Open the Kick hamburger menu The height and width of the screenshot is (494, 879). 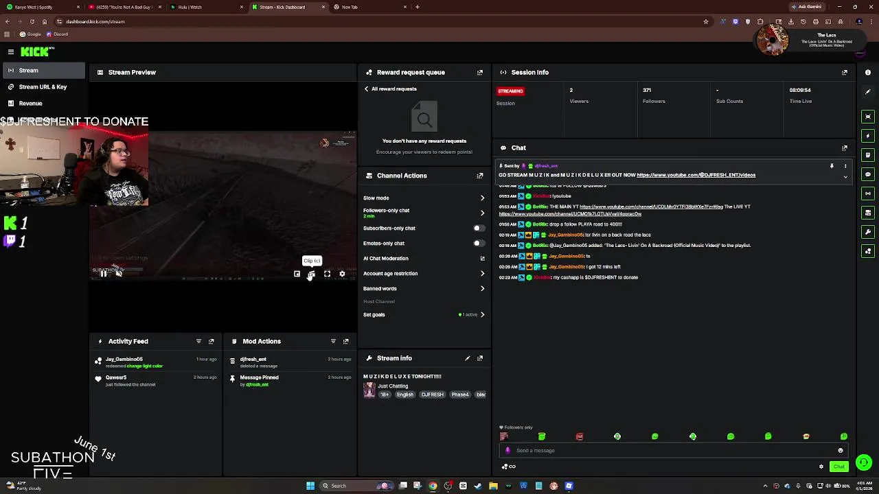click(11, 51)
